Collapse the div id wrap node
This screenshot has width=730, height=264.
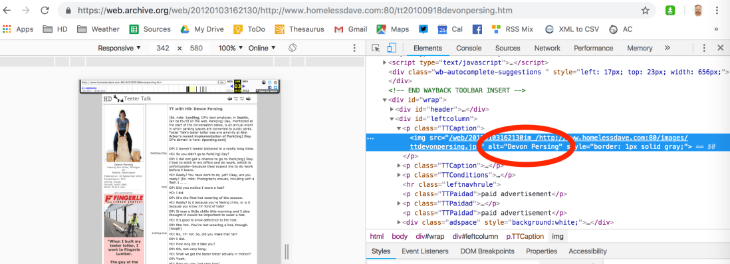coord(384,100)
